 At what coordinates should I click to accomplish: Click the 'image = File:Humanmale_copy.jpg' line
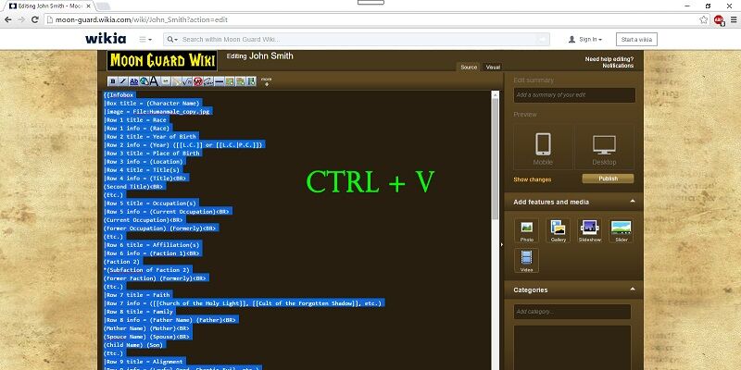[x=158, y=111]
